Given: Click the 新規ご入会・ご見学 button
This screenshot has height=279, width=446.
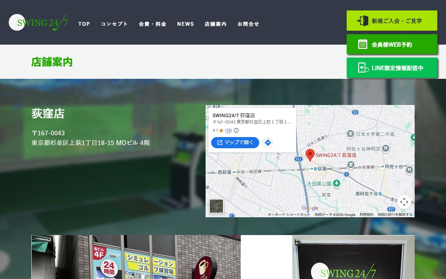Looking at the screenshot, I should click(392, 21).
